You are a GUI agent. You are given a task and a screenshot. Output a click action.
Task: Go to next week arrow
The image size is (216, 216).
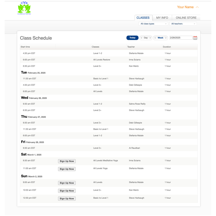click(x=166, y=38)
